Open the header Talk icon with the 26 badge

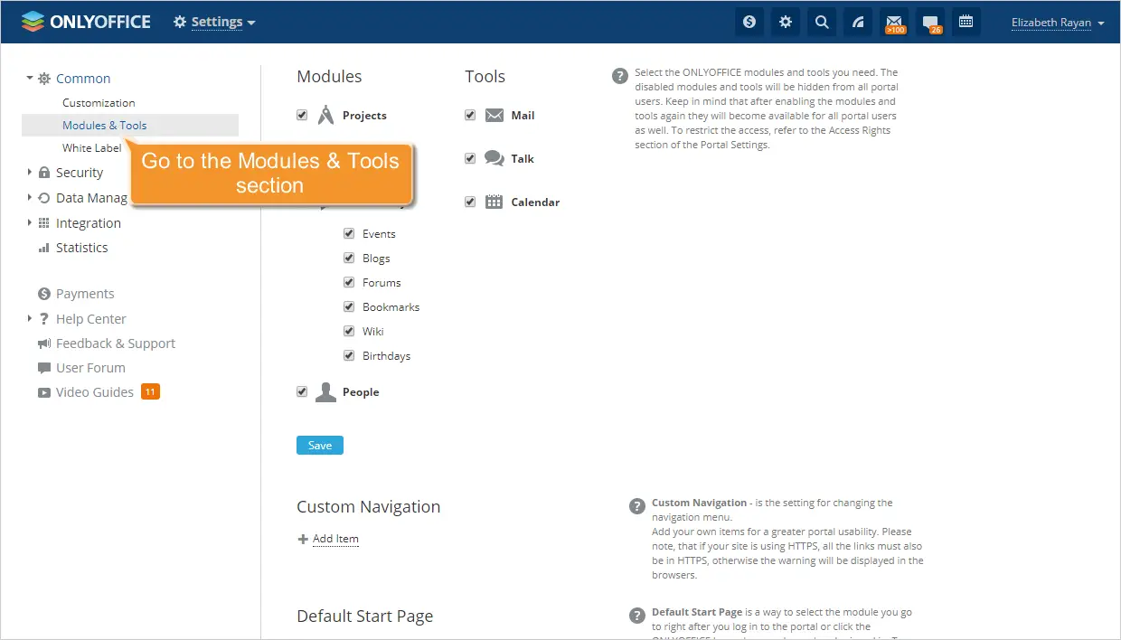(930, 22)
